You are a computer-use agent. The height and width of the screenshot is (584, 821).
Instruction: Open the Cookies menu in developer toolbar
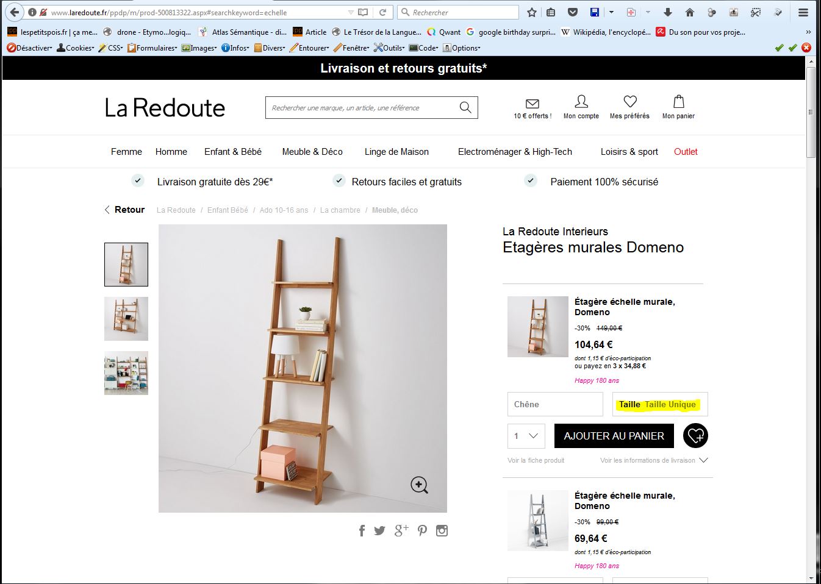(x=76, y=48)
